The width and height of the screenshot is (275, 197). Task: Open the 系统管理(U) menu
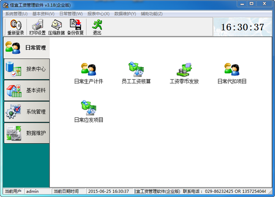click(x=16, y=14)
